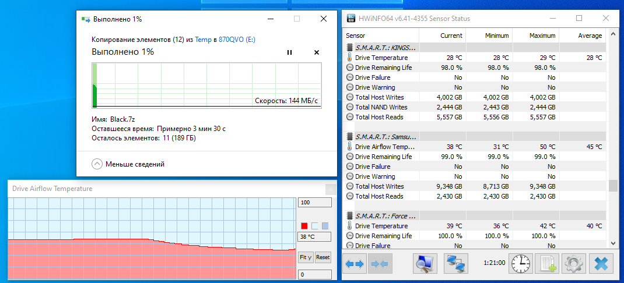Click the 42 °C maximum value
Image resolution: width=624 pixels, height=283 pixels.
(546, 226)
